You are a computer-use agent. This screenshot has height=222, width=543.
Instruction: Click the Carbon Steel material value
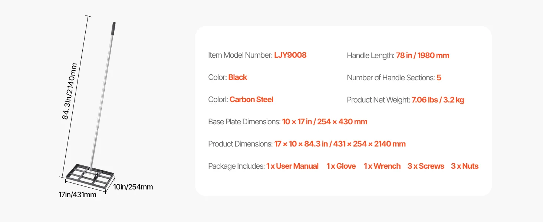tap(251, 100)
